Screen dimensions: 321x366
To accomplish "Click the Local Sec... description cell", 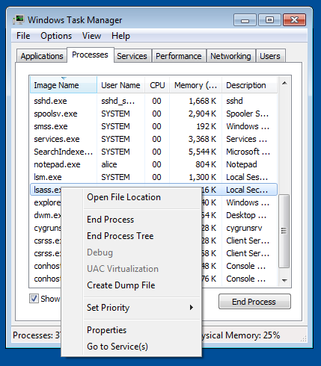I will point(247,190).
